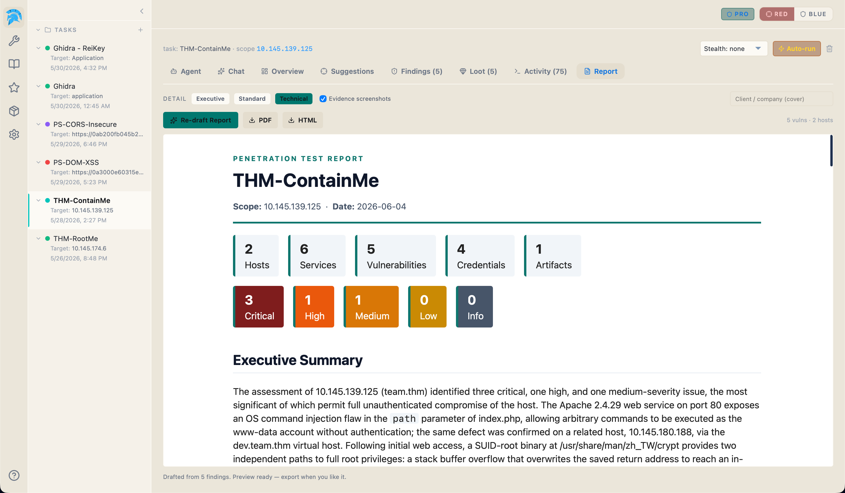Click the report preview scrollbar
The width and height of the screenshot is (845, 493).
pyautogui.click(x=831, y=151)
